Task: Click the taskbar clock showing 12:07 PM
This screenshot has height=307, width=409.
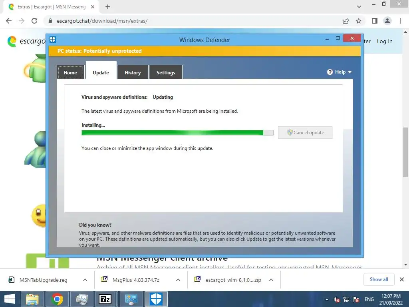Action: click(391, 299)
